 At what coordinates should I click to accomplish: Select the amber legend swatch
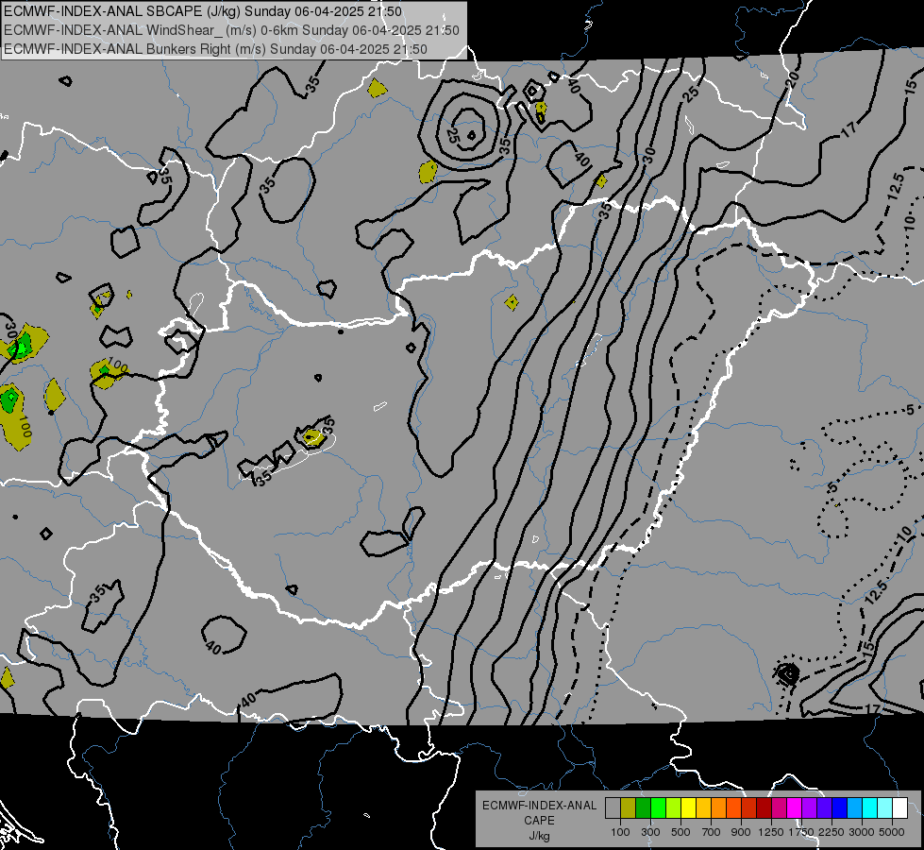[703, 808]
